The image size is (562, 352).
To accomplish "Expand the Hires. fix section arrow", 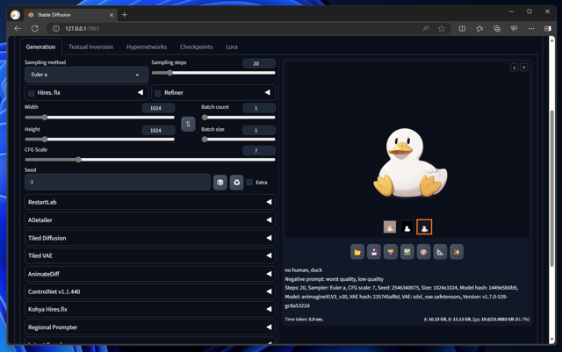I will coord(140,92).
